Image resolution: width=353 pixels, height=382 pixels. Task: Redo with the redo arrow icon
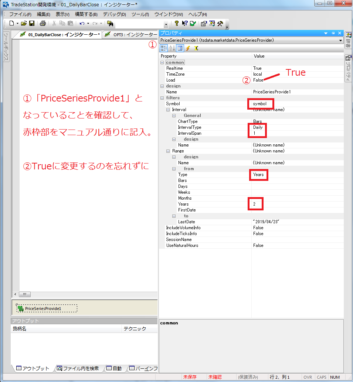tap(95, 23)
